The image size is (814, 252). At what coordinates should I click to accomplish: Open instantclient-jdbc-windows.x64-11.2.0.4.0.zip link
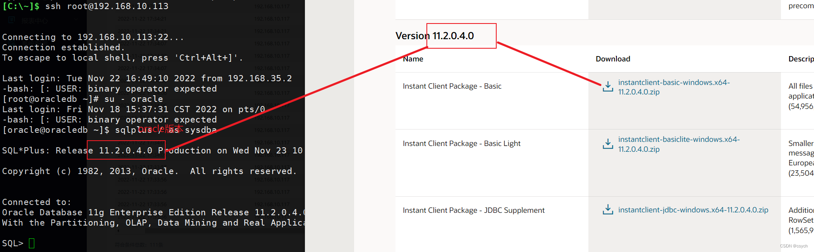point(693,210)
